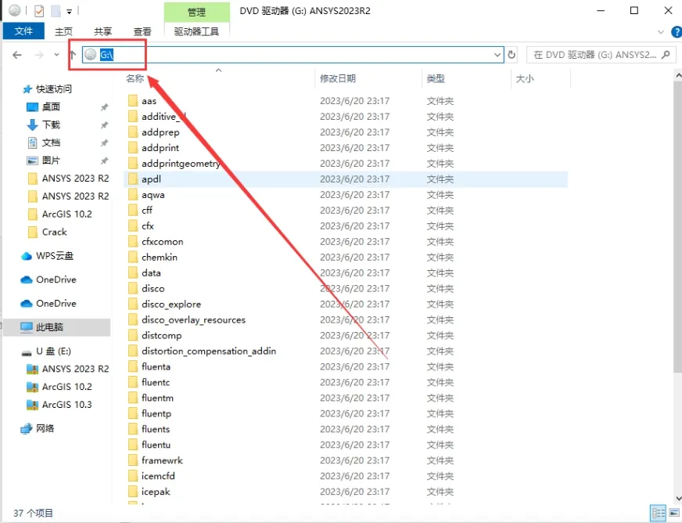Screen dimensions: 682x523
Task: Open the address bar history dropdown
Action: pyautogui.click(x=497, y=55)
